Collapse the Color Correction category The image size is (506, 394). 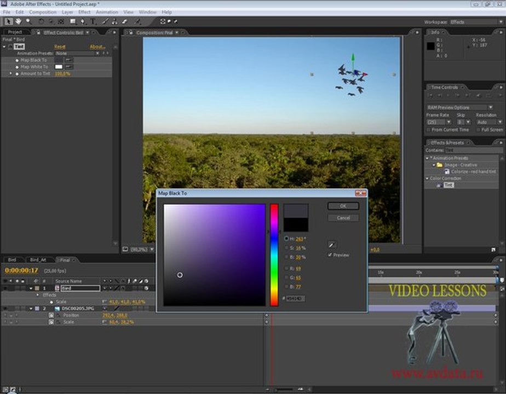pos(427,178)
